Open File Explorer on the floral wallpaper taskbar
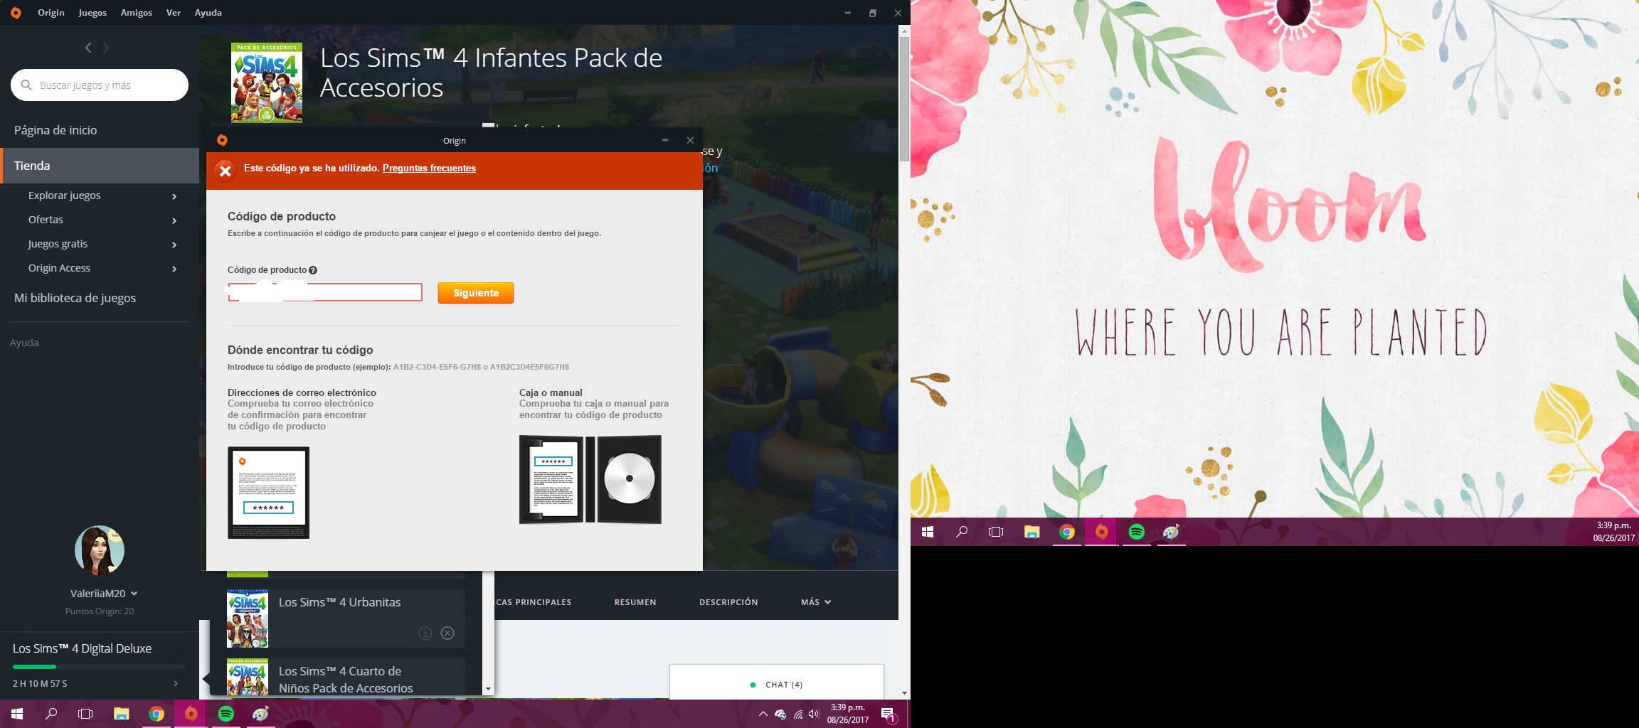The image size is (1639, 728). (1031, 532)
